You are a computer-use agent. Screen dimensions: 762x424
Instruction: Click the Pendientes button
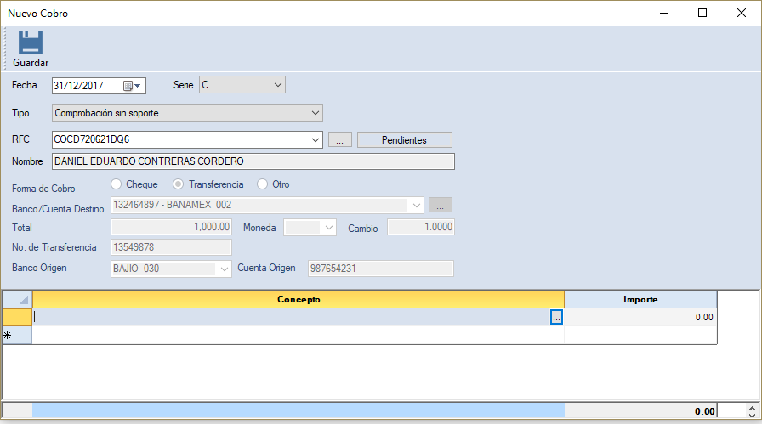404,140
